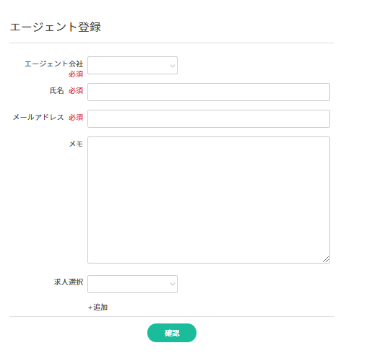This screenshot has height=361, width=385.
Task: Click the chevron arrow in the 求人選択 select
Action: tap(173, 284)
